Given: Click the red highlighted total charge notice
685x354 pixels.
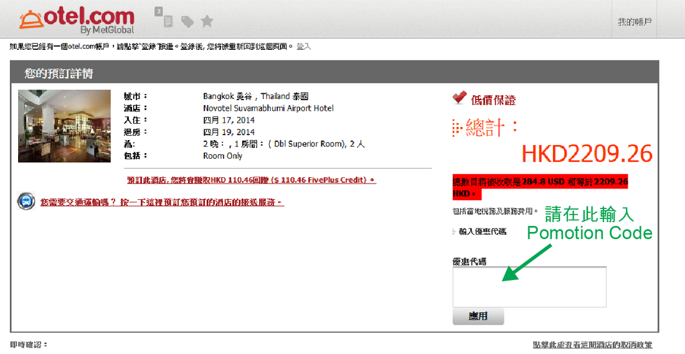Looking at the screenshot, I should point(539,187).
